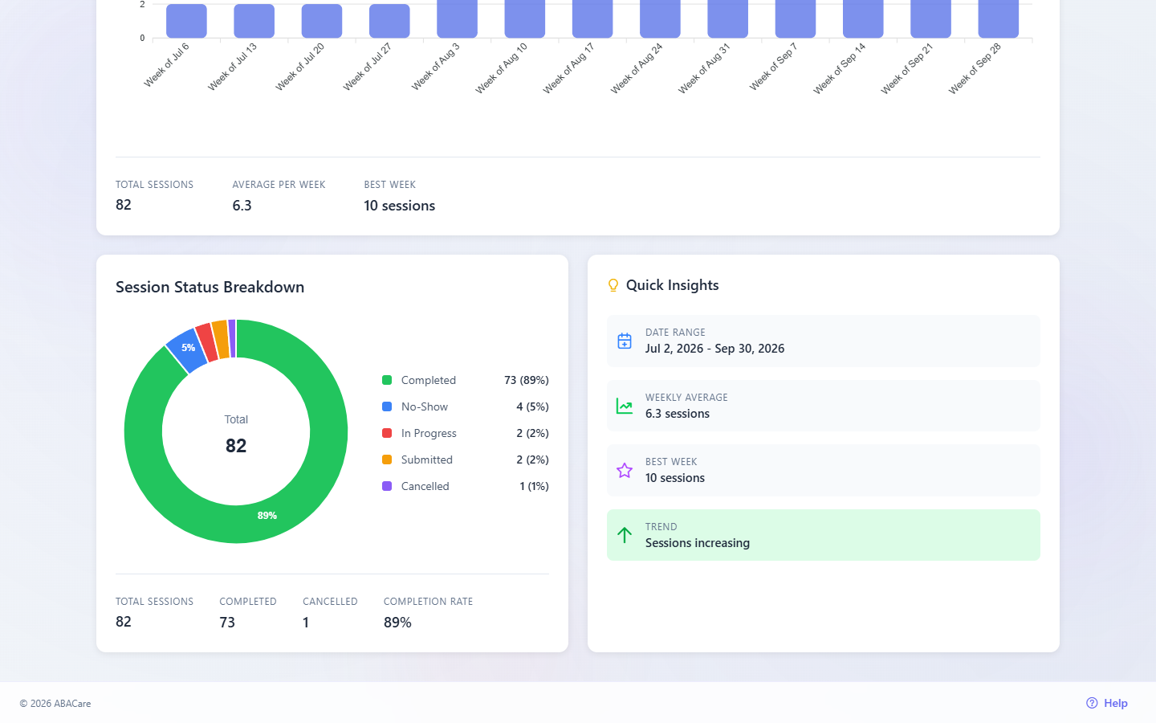This screenshot has height=723, width=1156.
Task: Click the "10 sessions" value under the weekly chart
Action: tap(400, 206)
